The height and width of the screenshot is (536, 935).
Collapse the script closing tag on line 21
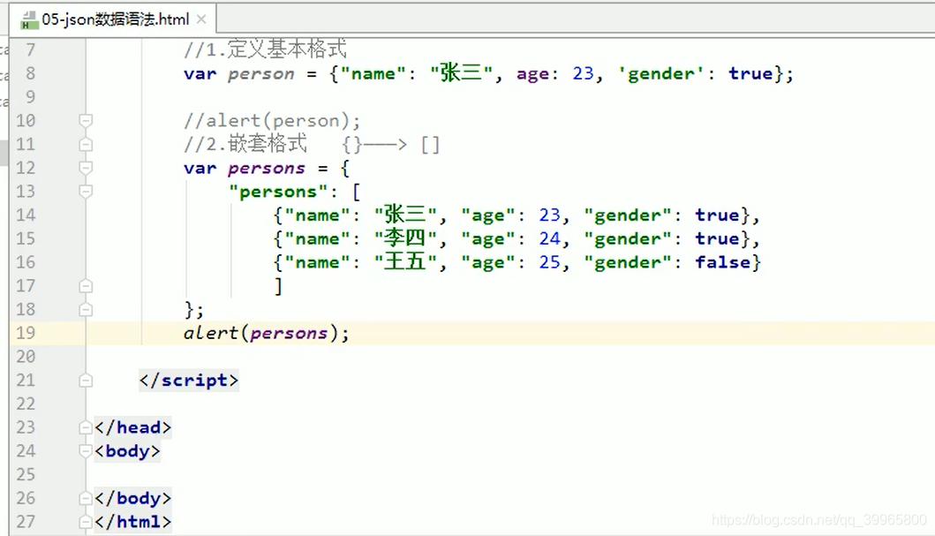86,381
